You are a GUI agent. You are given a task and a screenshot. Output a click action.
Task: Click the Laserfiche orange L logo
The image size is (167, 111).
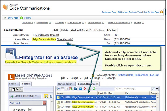[11, 77]
